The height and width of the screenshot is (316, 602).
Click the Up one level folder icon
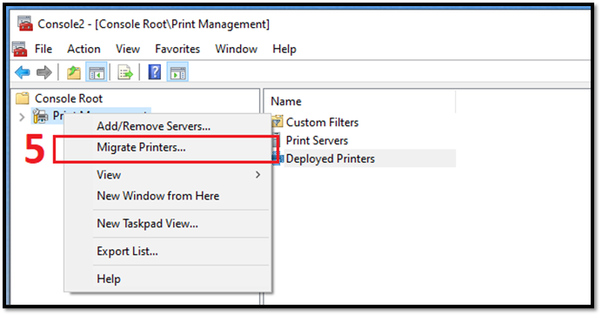tap(73, 72)
